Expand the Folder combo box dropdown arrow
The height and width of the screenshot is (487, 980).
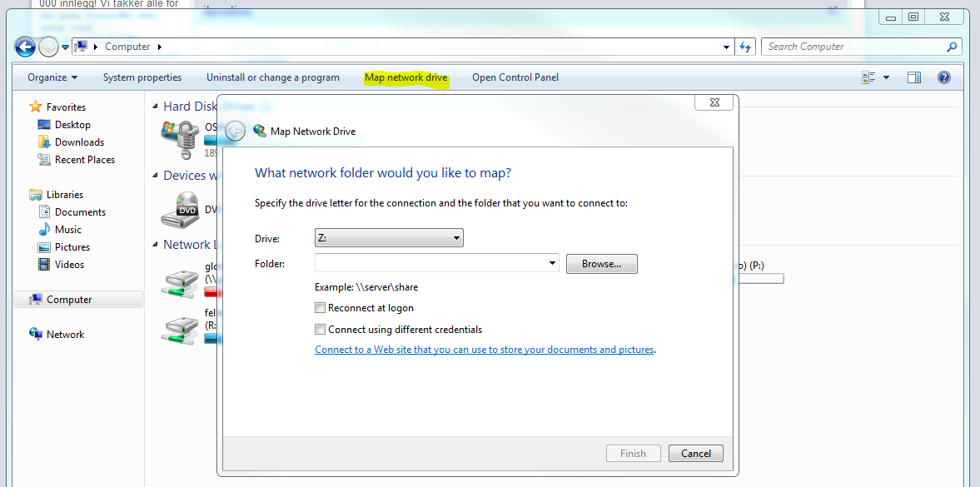(553, 263)
